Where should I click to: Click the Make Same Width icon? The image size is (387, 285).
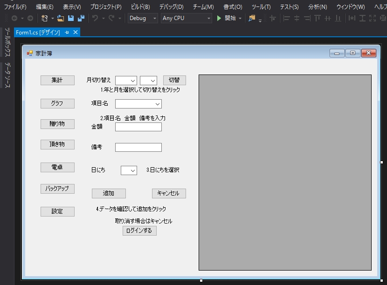pyautogui.click(x=352, y=18)
